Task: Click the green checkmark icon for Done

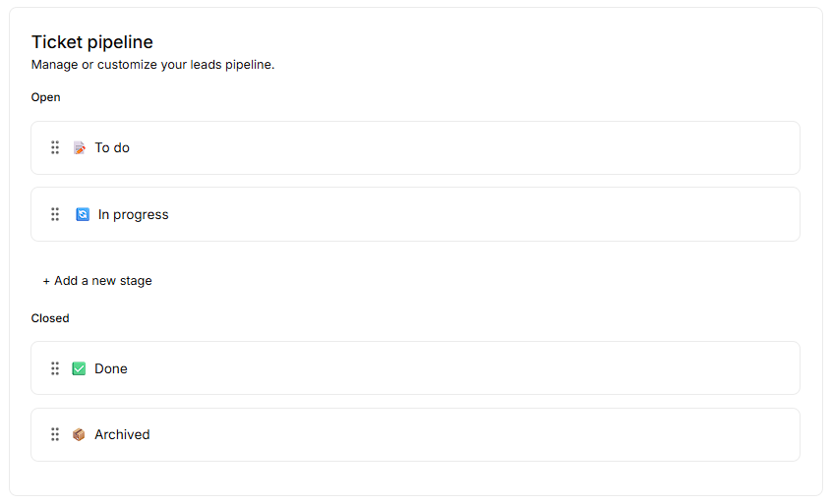Action: tap(80, 368)
